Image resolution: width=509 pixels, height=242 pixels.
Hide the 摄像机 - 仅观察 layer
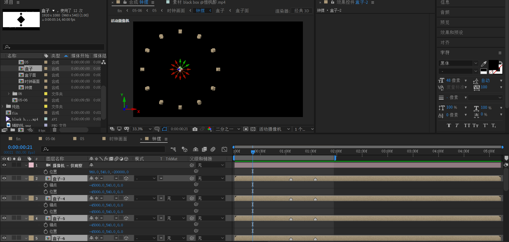[x=4, y=165]
